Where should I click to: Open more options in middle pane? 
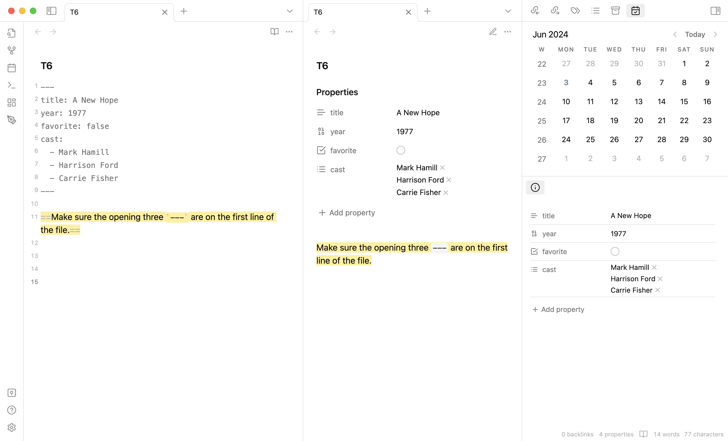pyautogui.click(x=508, y=32)
